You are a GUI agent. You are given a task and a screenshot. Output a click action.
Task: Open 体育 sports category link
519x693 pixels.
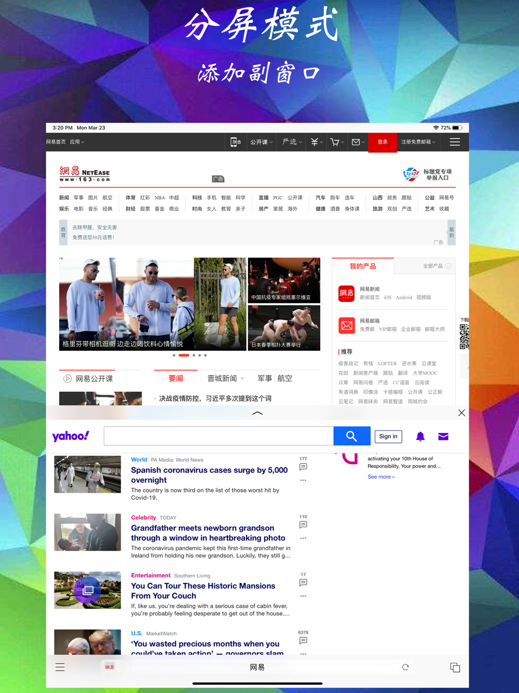pyautogui.click(x=130, y=198)
